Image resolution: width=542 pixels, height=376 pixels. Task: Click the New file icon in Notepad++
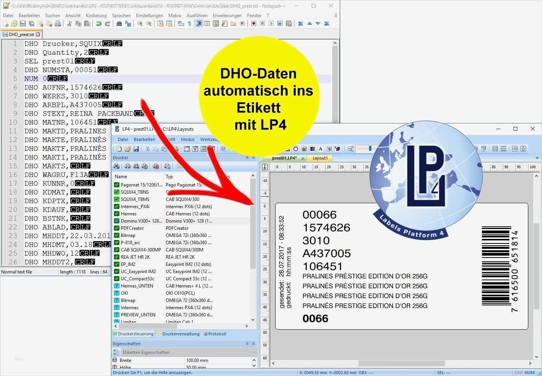(5, 24)
